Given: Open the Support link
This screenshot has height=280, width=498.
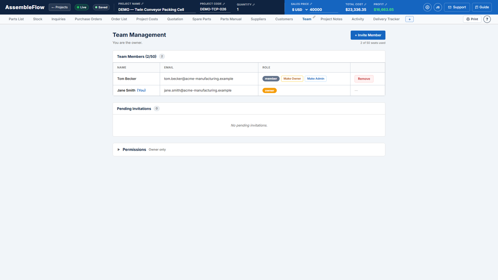Looking at the screenshot, I should [x=457, y=7].
